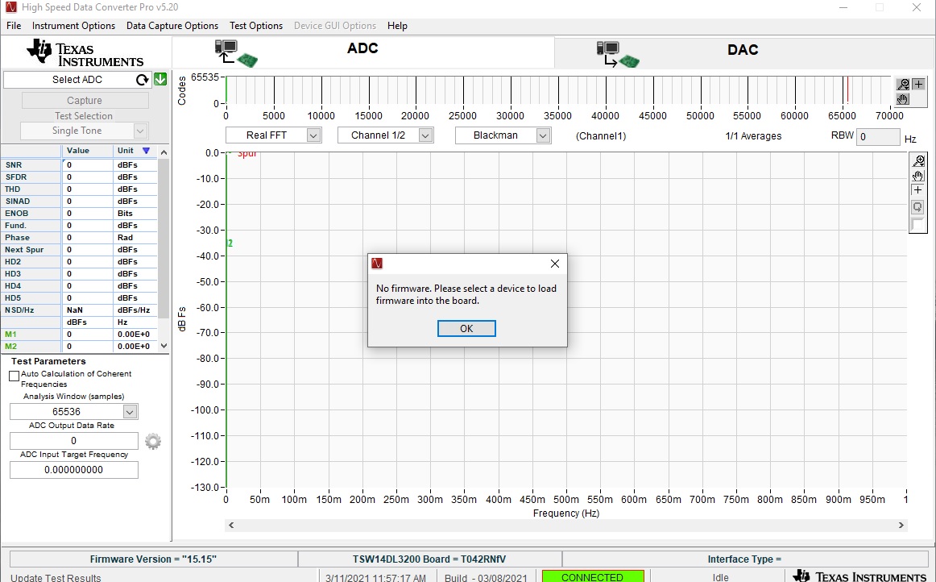This screenshot has width=936, height=582.
Task: Select the zoom tool on Codes graph
Action: [x=903, y=84]
